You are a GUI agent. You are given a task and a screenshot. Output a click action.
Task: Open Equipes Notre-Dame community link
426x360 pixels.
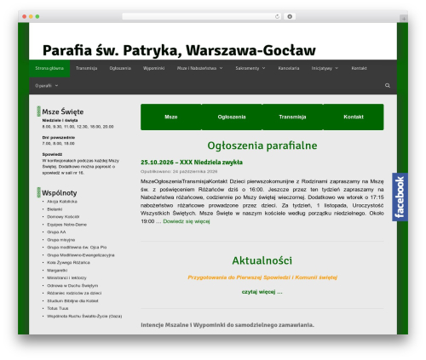(x=66, y=225)
